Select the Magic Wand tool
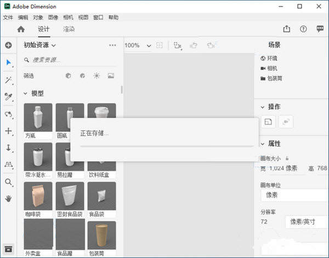Screen dimensions: 329x258 point(8,80)
